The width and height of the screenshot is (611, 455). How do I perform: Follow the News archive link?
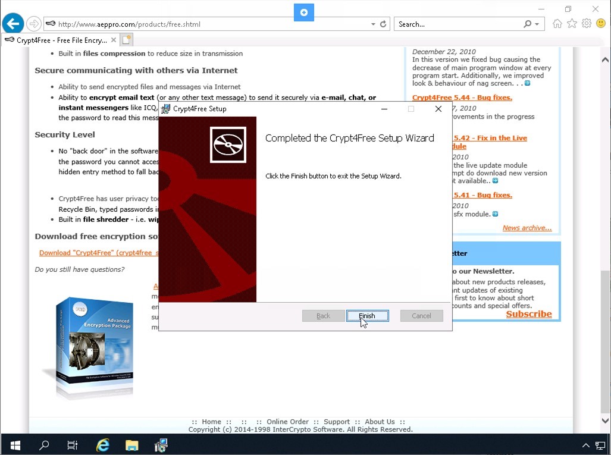[x=527, y=228]
